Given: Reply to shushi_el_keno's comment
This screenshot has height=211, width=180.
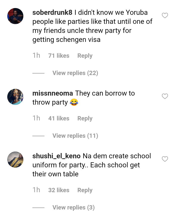Looking at the screenshot, I should tap(85, 190).
